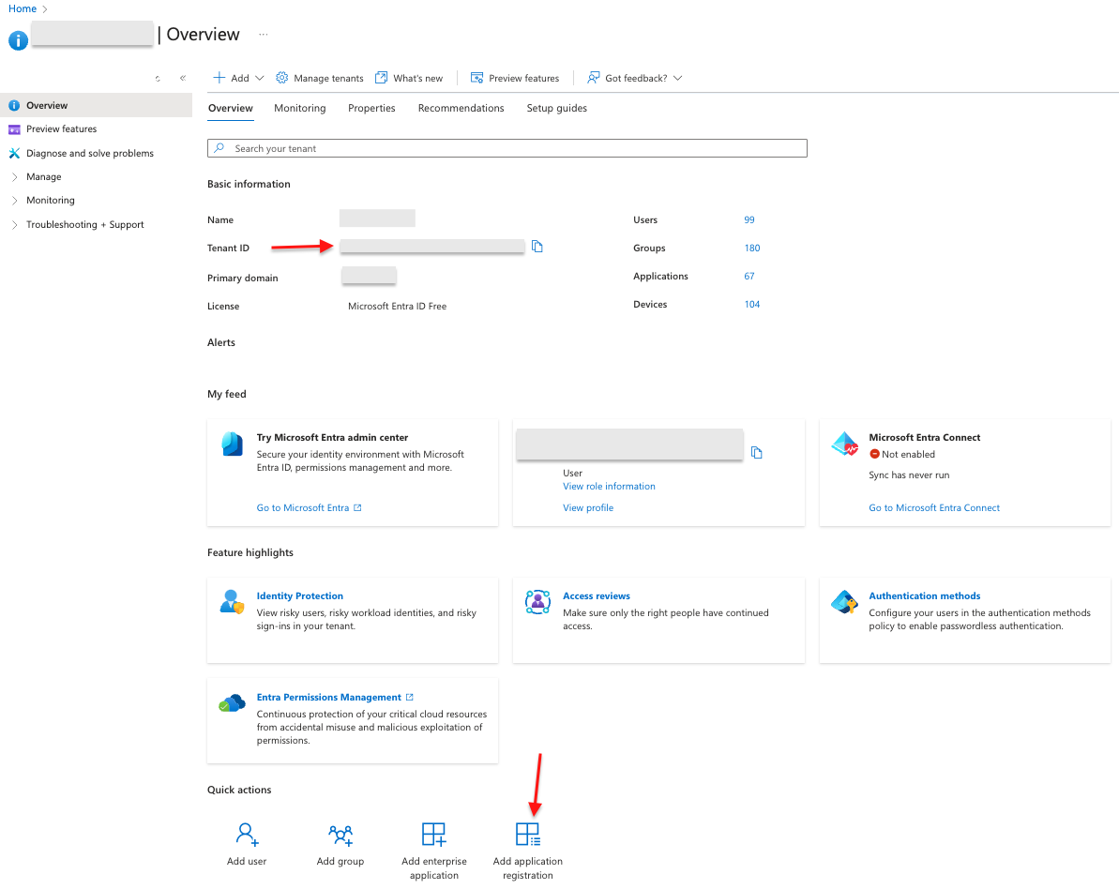Click the Add application registration icon
The height and width of the screenshot is (889, 1119).
[x=528, y=834]
